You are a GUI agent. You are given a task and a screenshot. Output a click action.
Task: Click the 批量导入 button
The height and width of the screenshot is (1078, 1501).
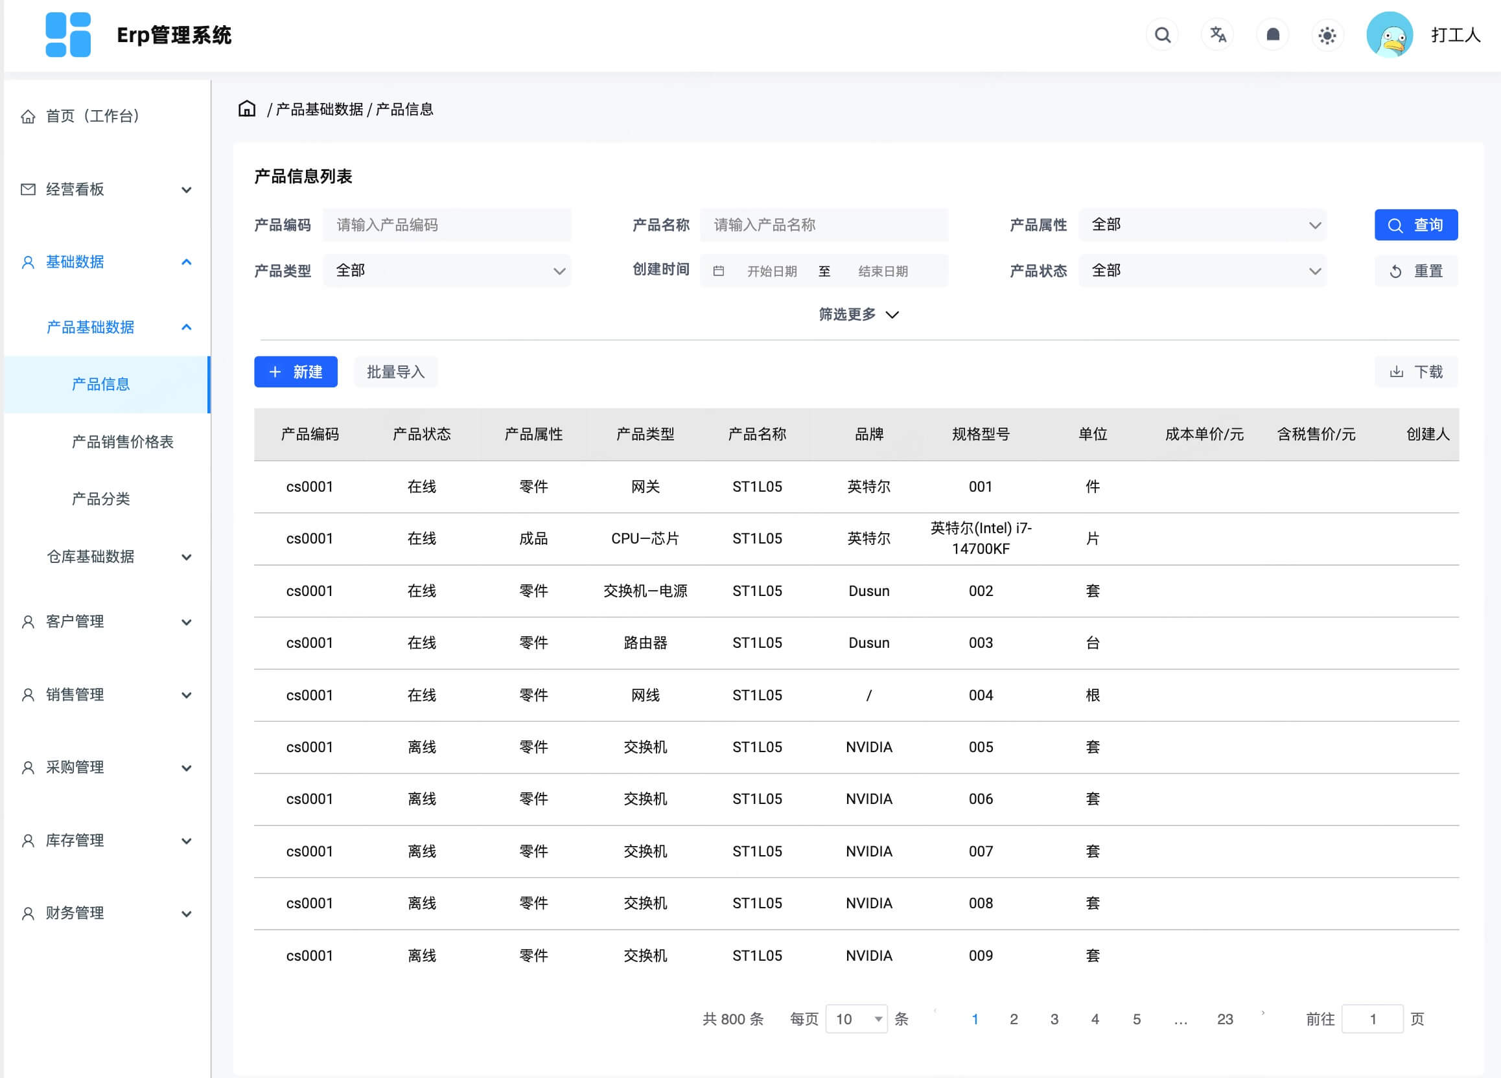pos(395,372)
